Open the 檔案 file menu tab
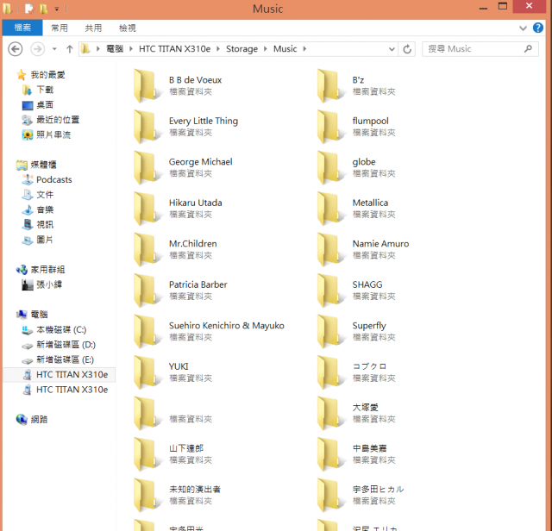 tap(22, 28)
